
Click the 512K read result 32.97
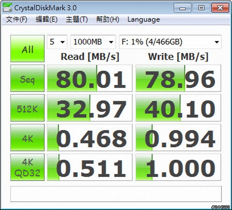point(90,108)
